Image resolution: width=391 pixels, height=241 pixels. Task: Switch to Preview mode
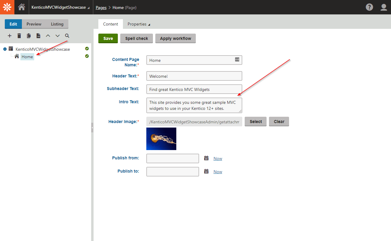coord(34,24)
